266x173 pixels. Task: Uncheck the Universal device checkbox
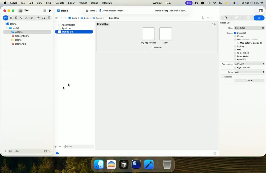click(235, 33)
